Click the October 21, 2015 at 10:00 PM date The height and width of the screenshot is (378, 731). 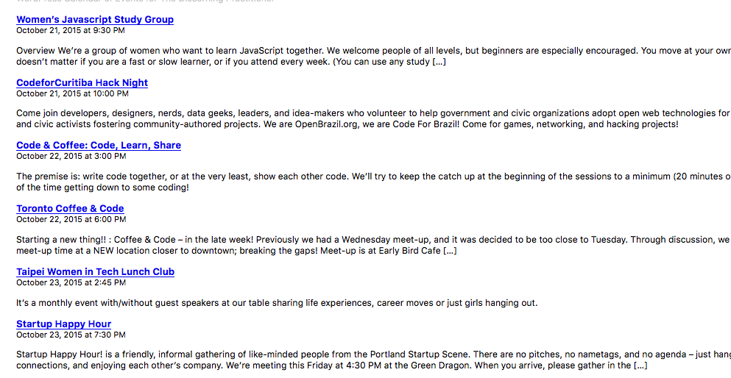tap(72, 93)
